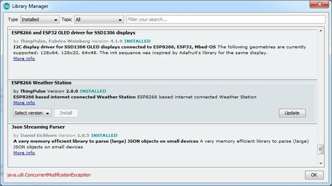
Task: Open the Topic dropdown showing All
Action: [99, 19]
